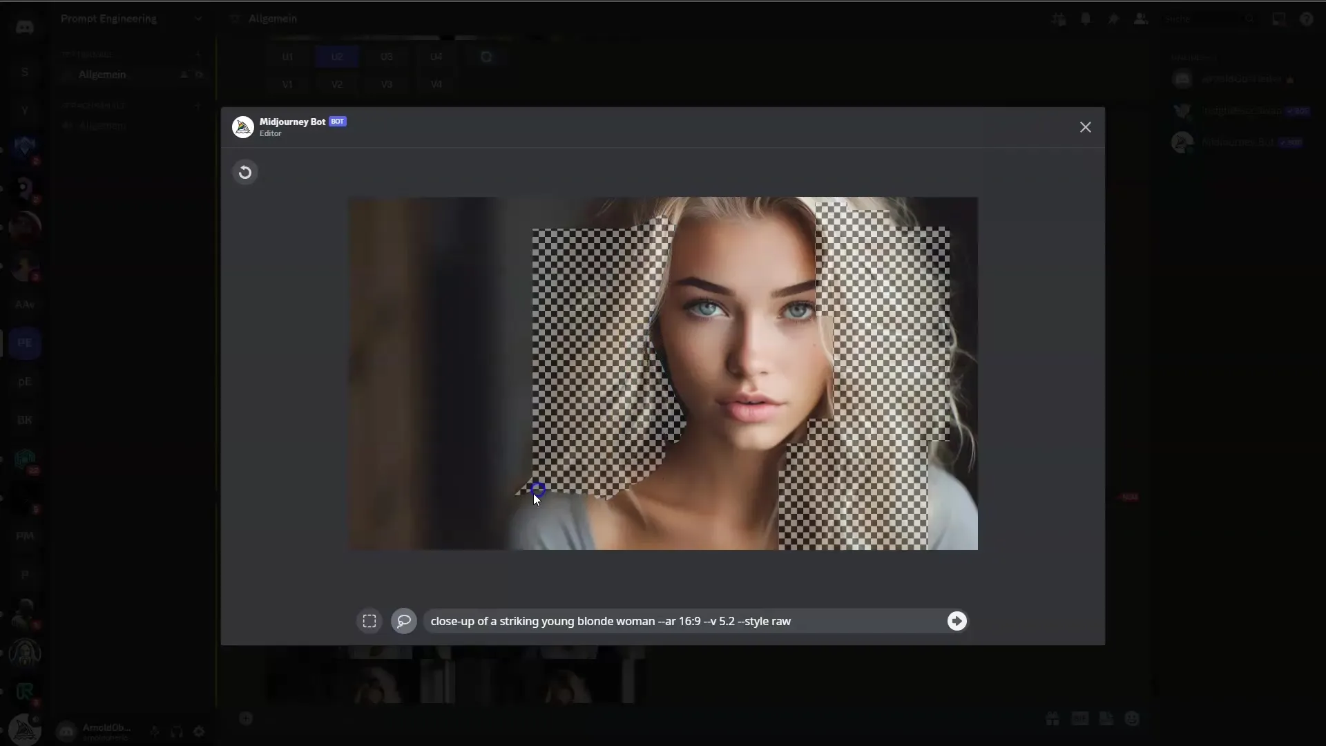This screenshot has width=1326, height=746.
Task: Submit the prompt with the arrow button
Action: 957,621
